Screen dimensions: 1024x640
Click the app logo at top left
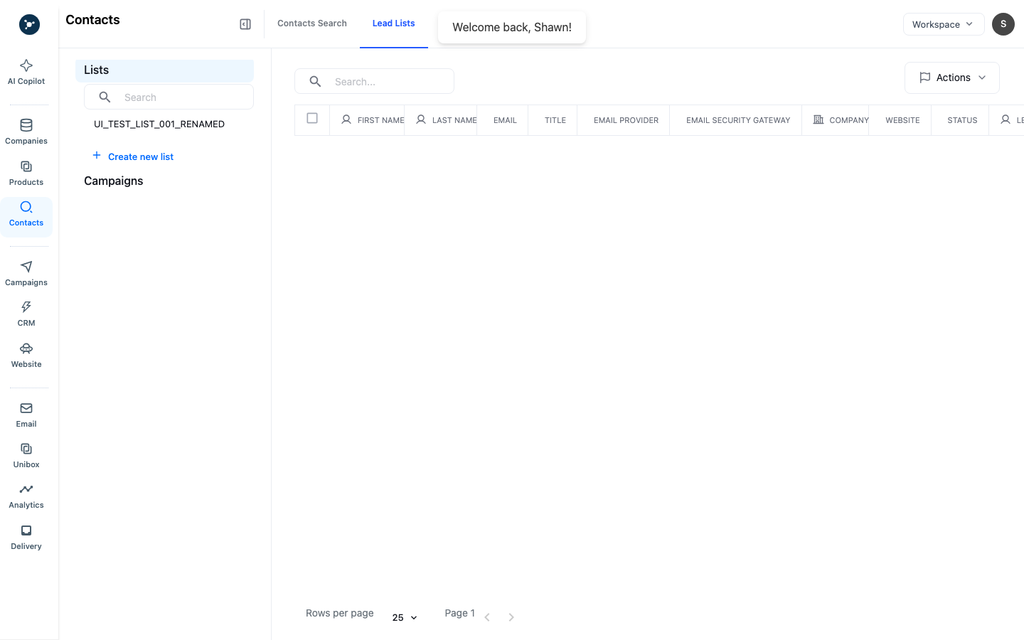pyautogui.click(x=29, y=24)
